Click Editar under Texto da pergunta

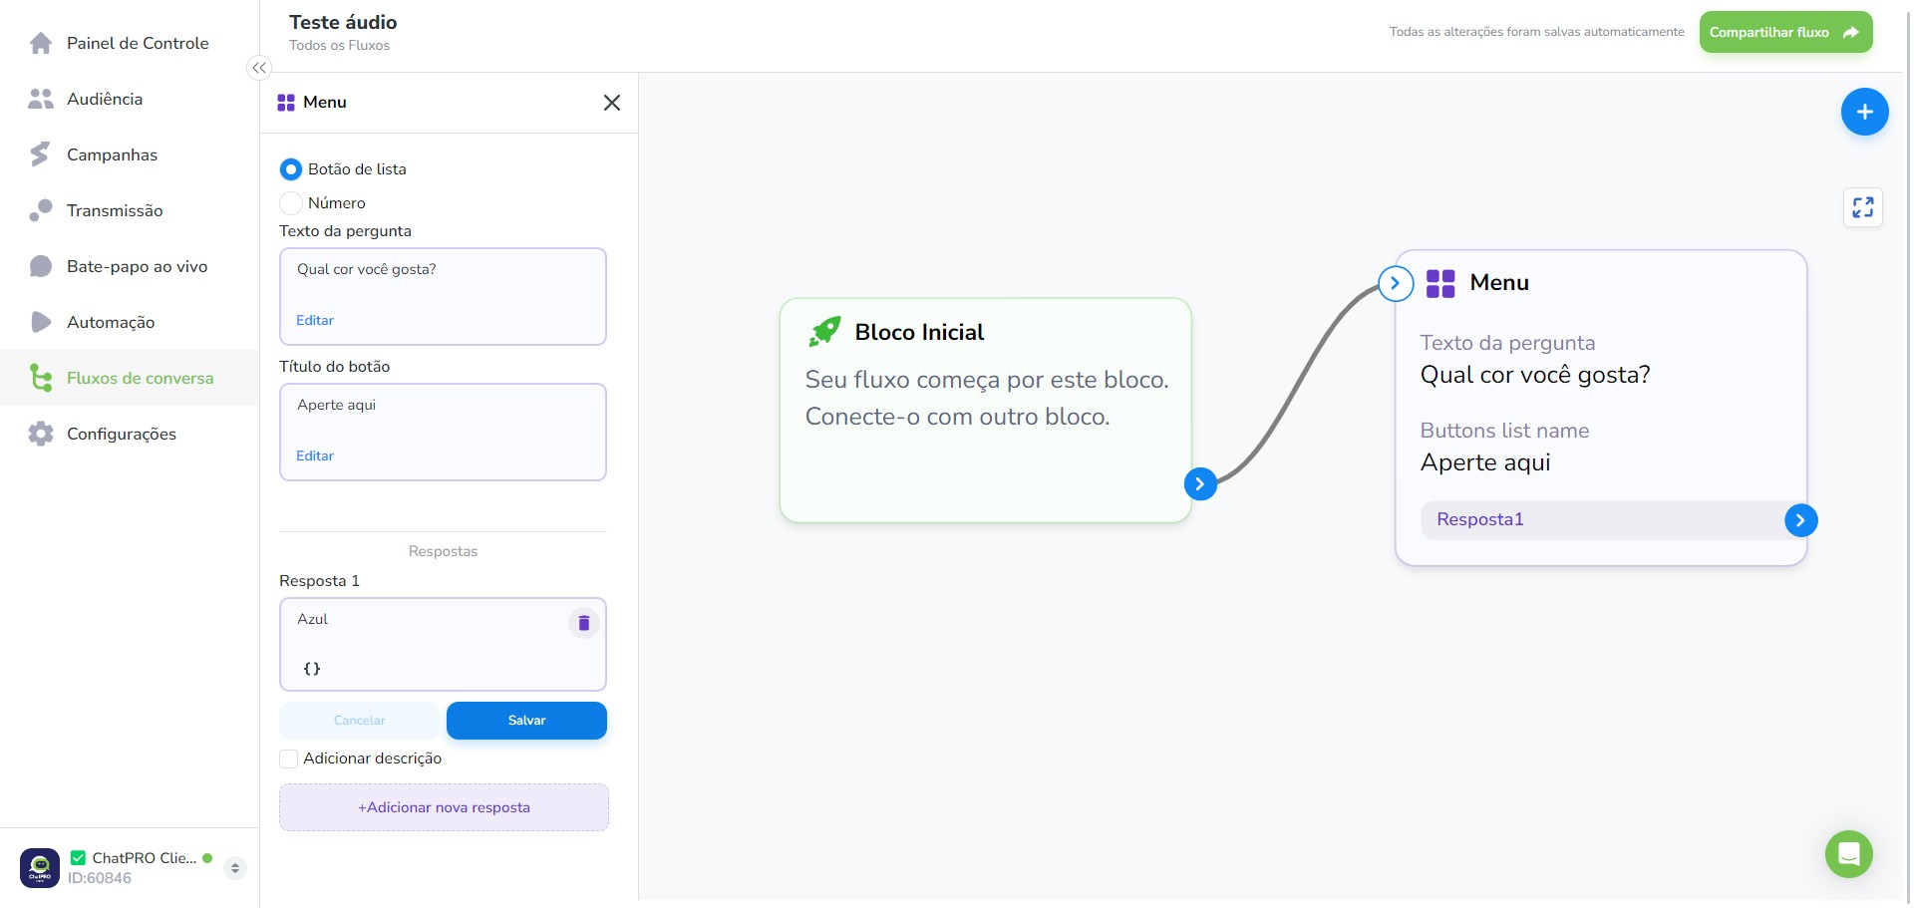click(x=315, y=320)
